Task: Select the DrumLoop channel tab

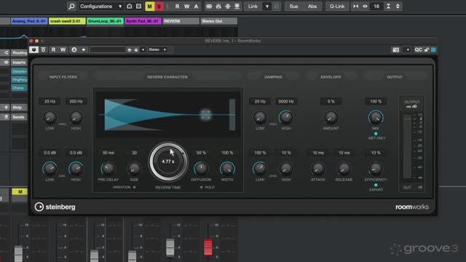Action: click(x=105, y=21)
